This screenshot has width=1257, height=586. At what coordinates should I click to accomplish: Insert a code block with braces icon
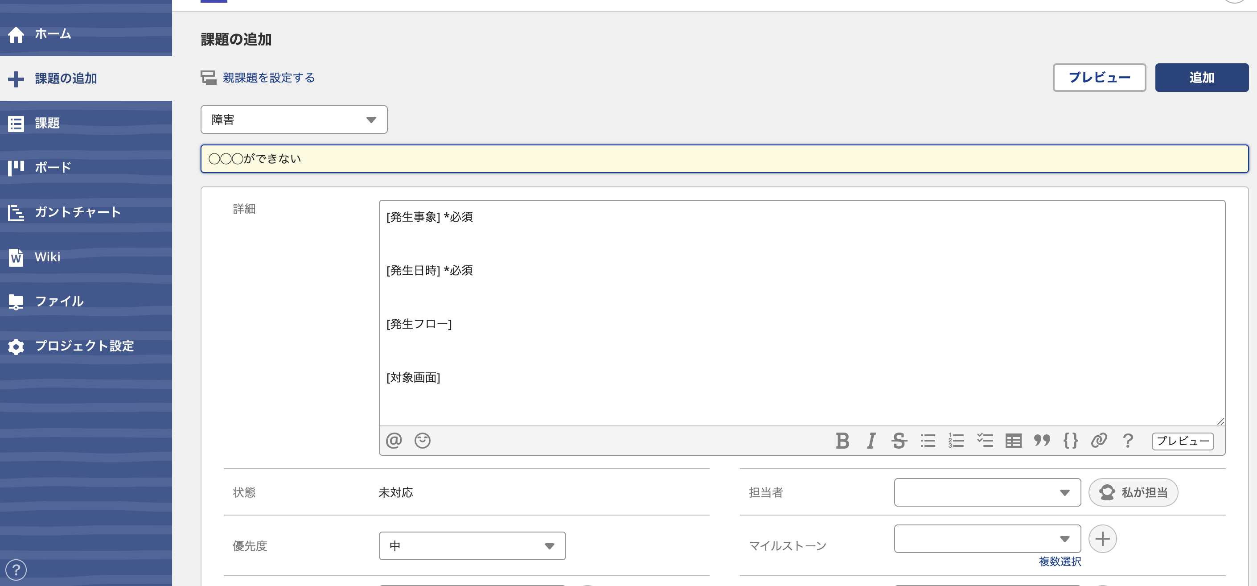pyautogui.click(x=1071, y=441)
